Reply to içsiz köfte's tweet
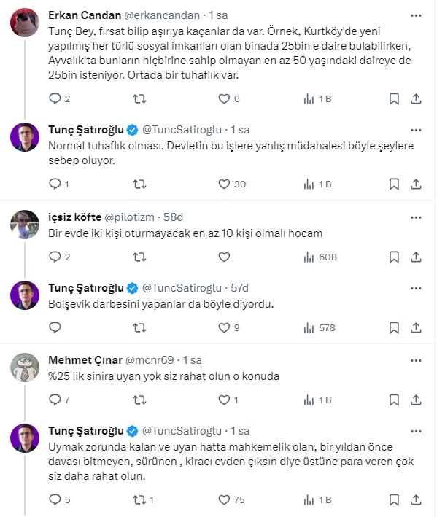This screenshot has width=445, height=517. point(55,257)
